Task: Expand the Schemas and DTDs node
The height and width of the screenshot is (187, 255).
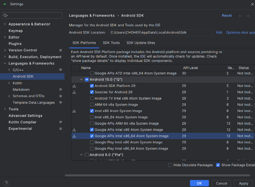Action: [x=9, y=96]
